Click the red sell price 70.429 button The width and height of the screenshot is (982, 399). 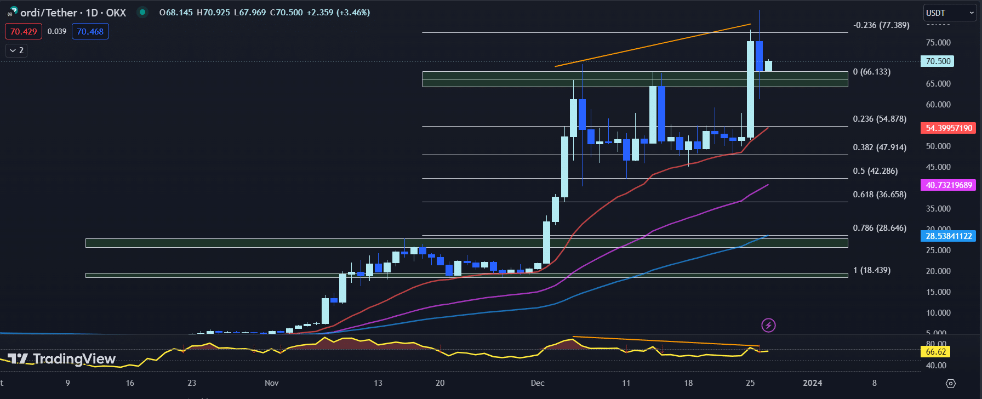24,31
